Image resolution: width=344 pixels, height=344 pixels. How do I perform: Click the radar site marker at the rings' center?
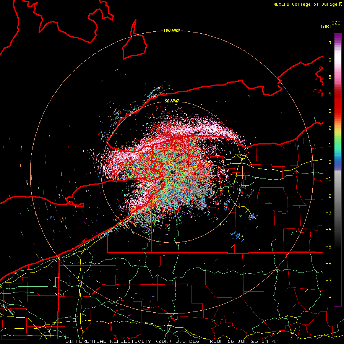172,172
